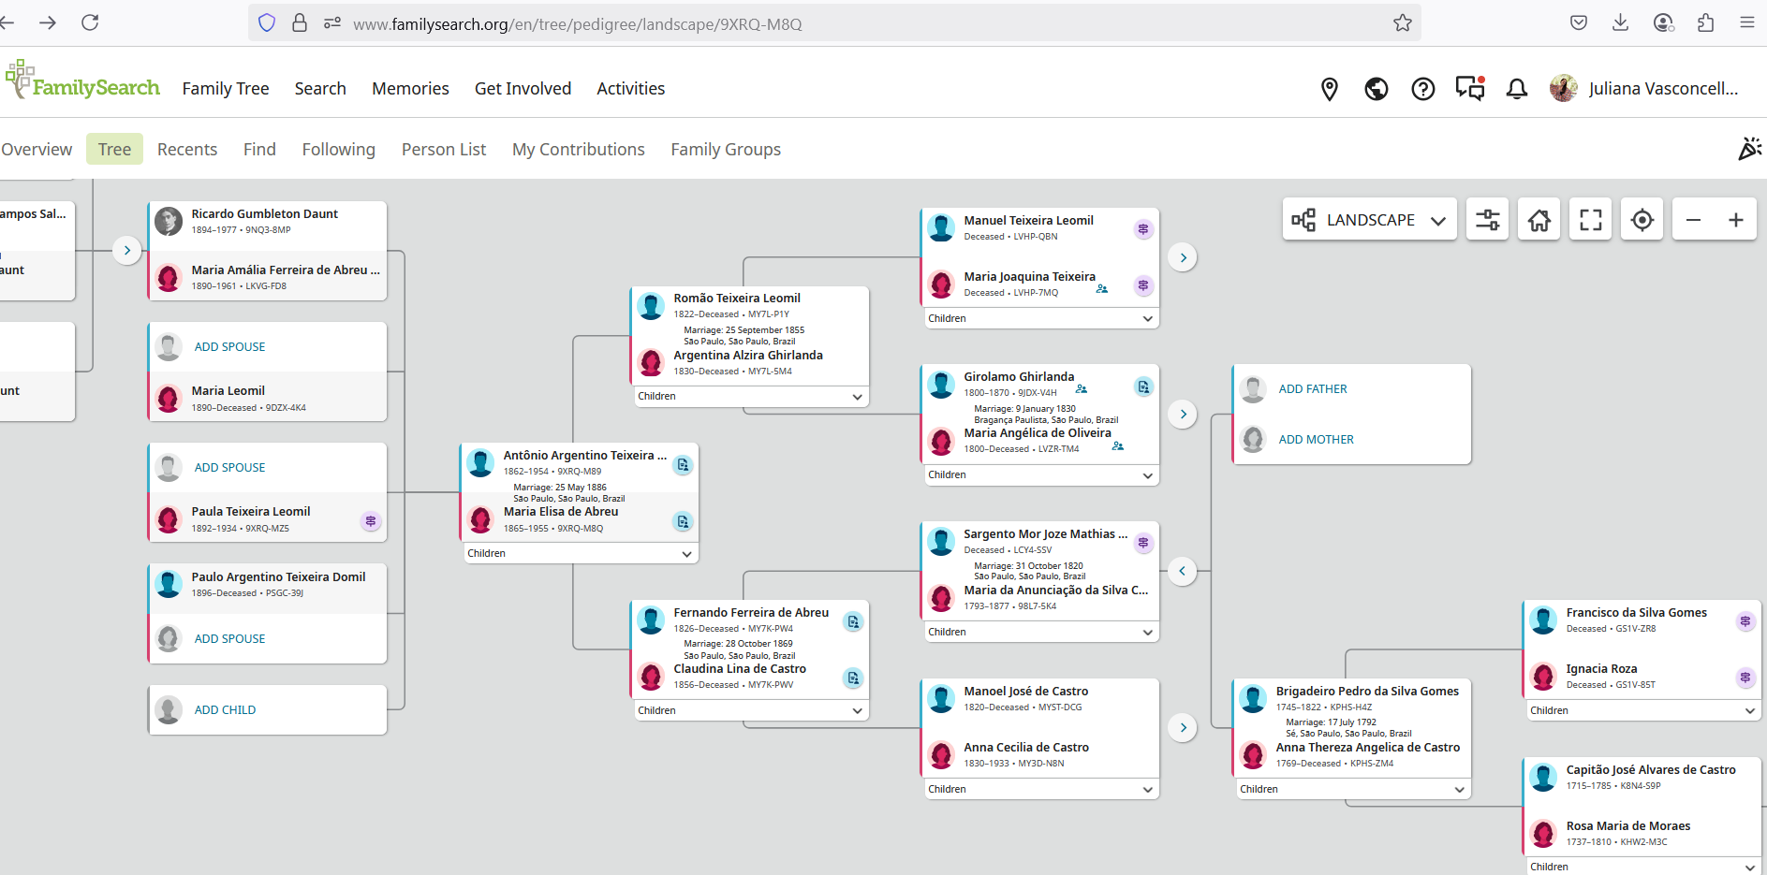Click ADD FATHER link
The width and height of the screenshot is (1767, 875).
tap(1313, 389)
